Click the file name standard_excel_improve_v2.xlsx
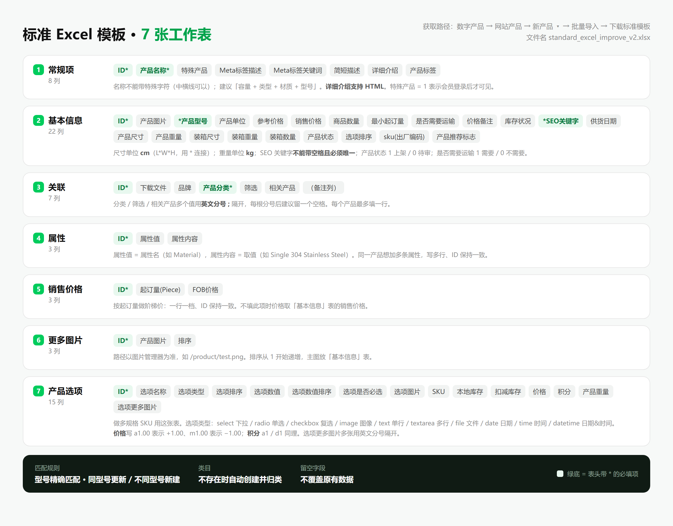The height and width of the screenshot is (526, 673). (599, 38)
